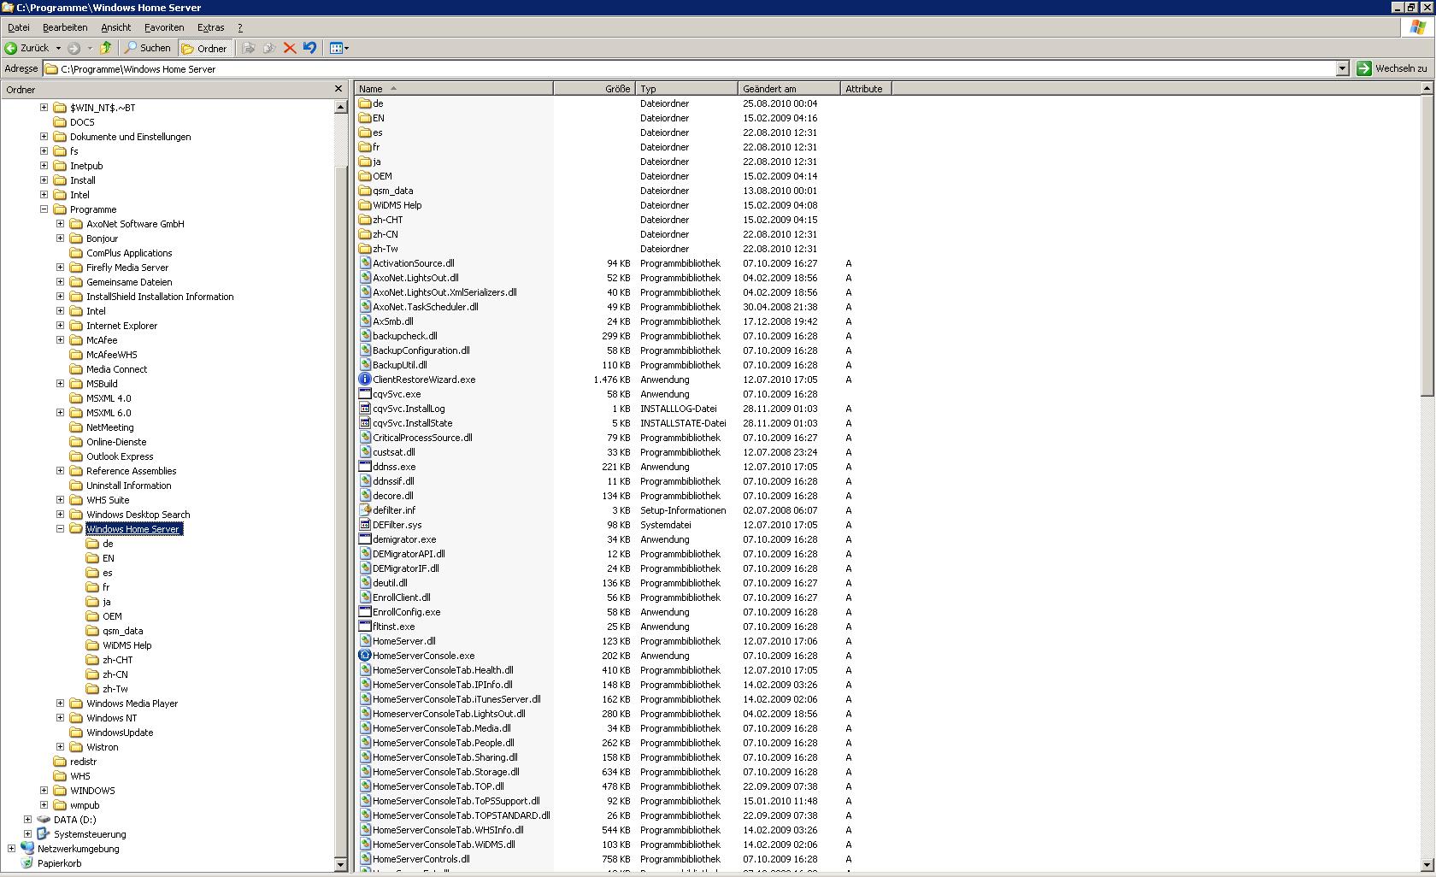
Task: Select the DATA (D:) drive icon
Action: [44, 820]
